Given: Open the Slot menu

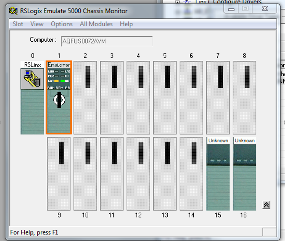Looking at the screenshot, I should point(18,24).
